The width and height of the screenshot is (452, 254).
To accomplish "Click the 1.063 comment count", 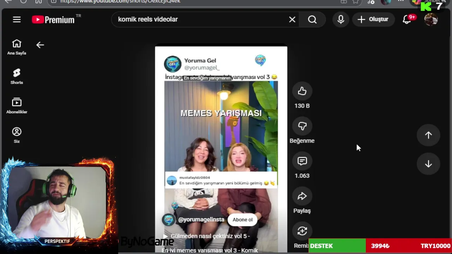I will (x=302, y=176).
